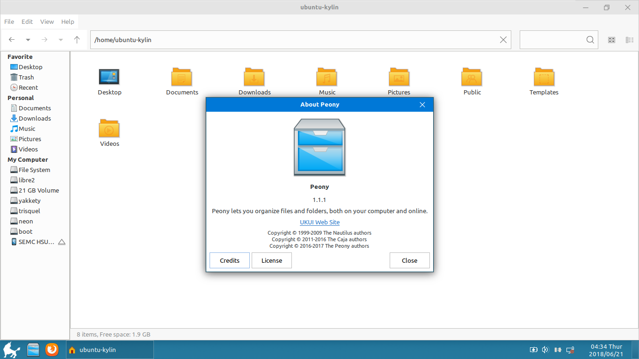Eject the SEMC HSU device
This screenshot has width=639, height=359.
62,242
